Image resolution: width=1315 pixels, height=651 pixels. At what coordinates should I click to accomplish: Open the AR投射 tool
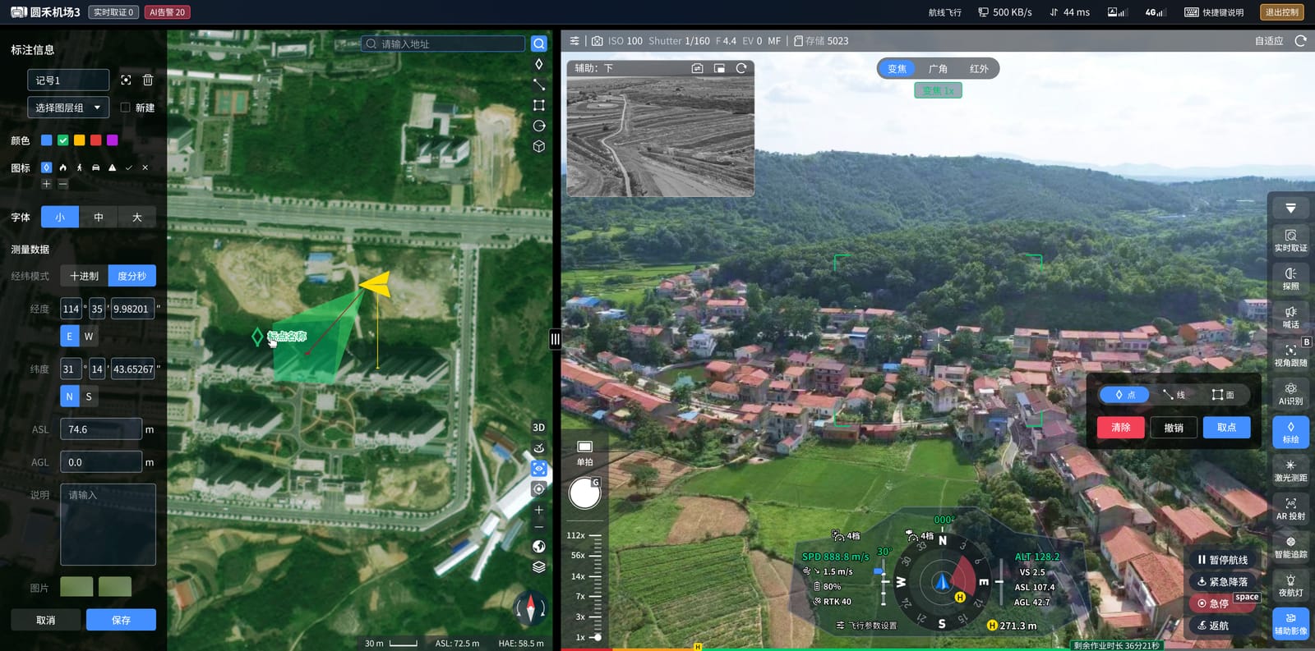coord(1290,509)
